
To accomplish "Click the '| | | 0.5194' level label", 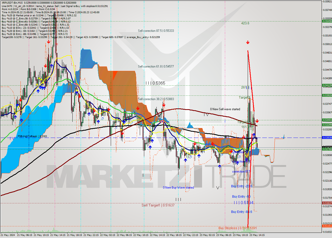I will pyautogui.click(x=244, y=203).
